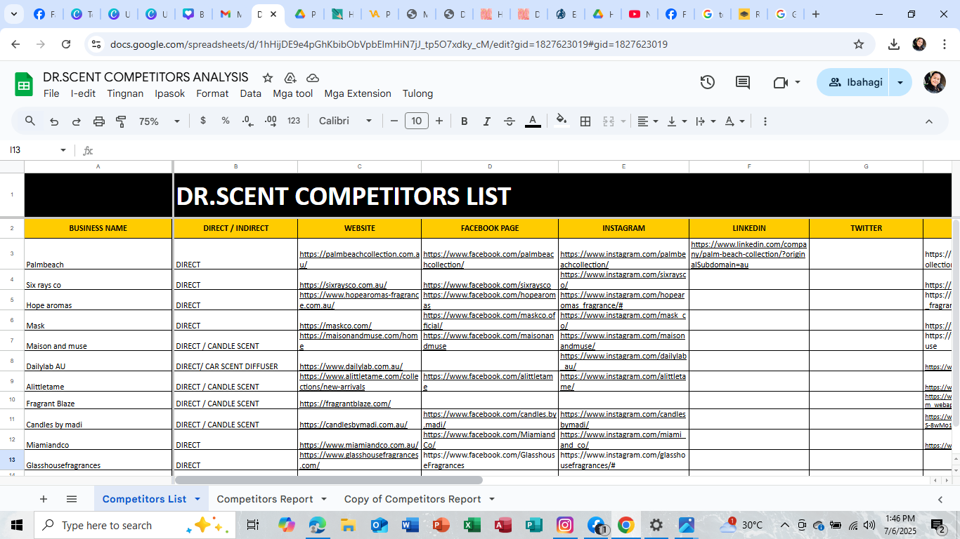
Task: Open the Mga tool menu
Action: (x=293, y=93)
